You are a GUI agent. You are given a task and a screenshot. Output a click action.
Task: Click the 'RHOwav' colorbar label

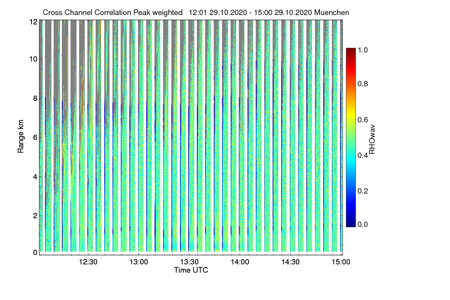(372, 139)
